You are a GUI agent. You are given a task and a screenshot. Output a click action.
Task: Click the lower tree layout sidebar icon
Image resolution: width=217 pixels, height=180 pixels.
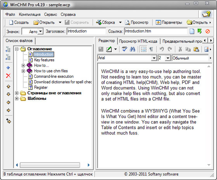click(8, 57)
